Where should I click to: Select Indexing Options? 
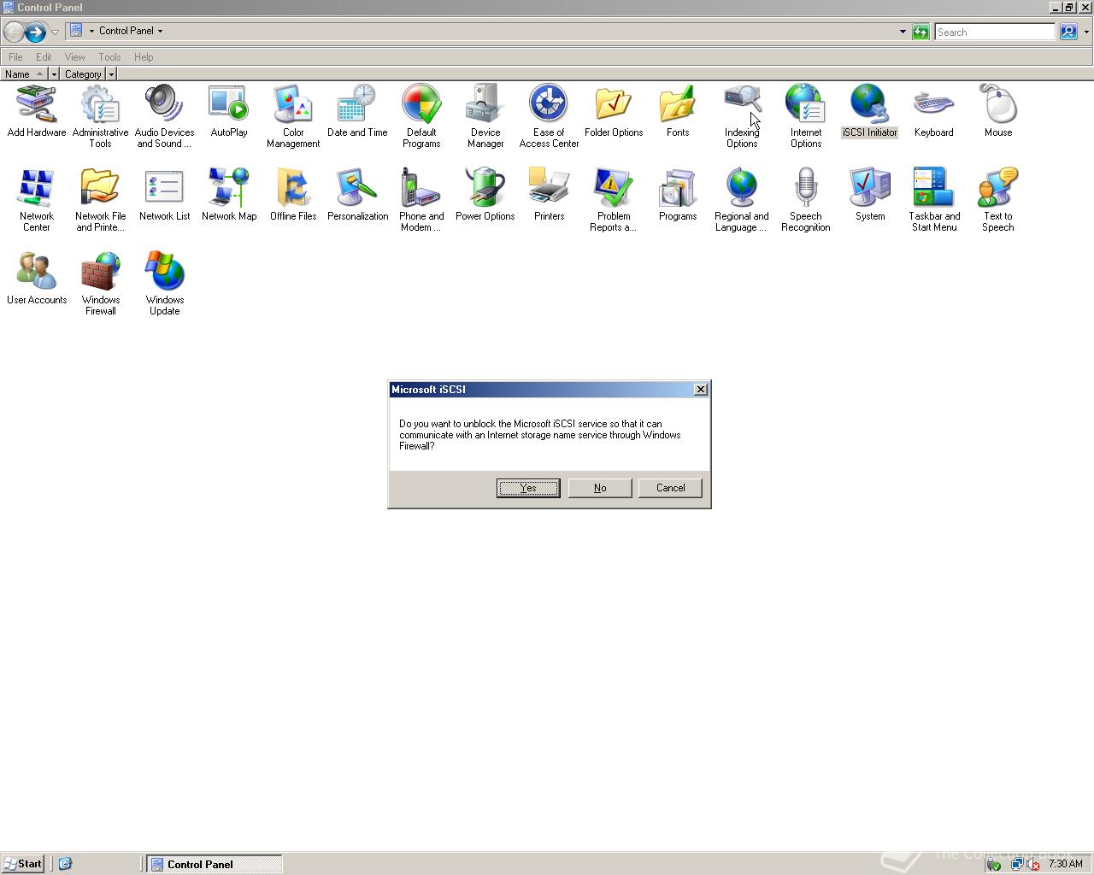[742, 116]
